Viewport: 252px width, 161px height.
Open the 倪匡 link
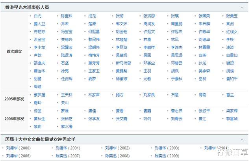coord(38,111)
